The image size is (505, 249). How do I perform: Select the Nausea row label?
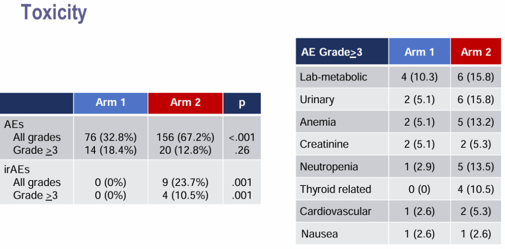pyautogui.click(x=319, y=234)
